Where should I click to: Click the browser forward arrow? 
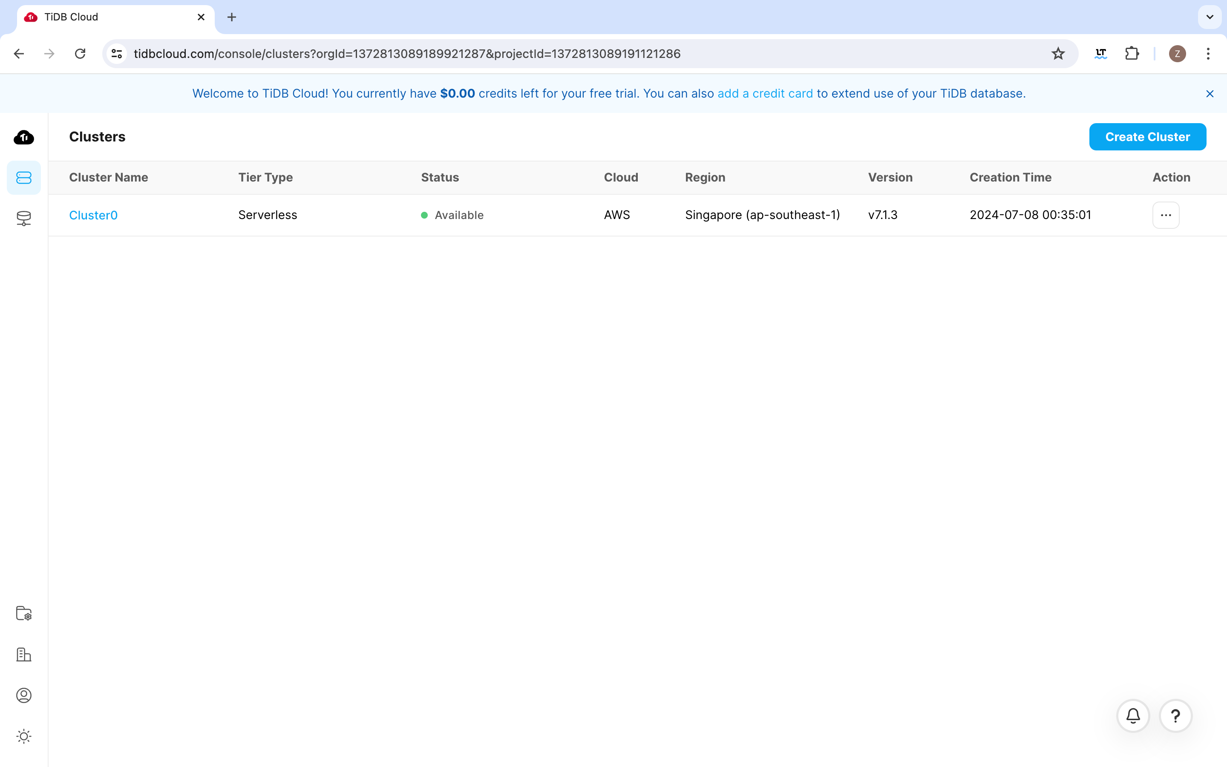(49, 54)
